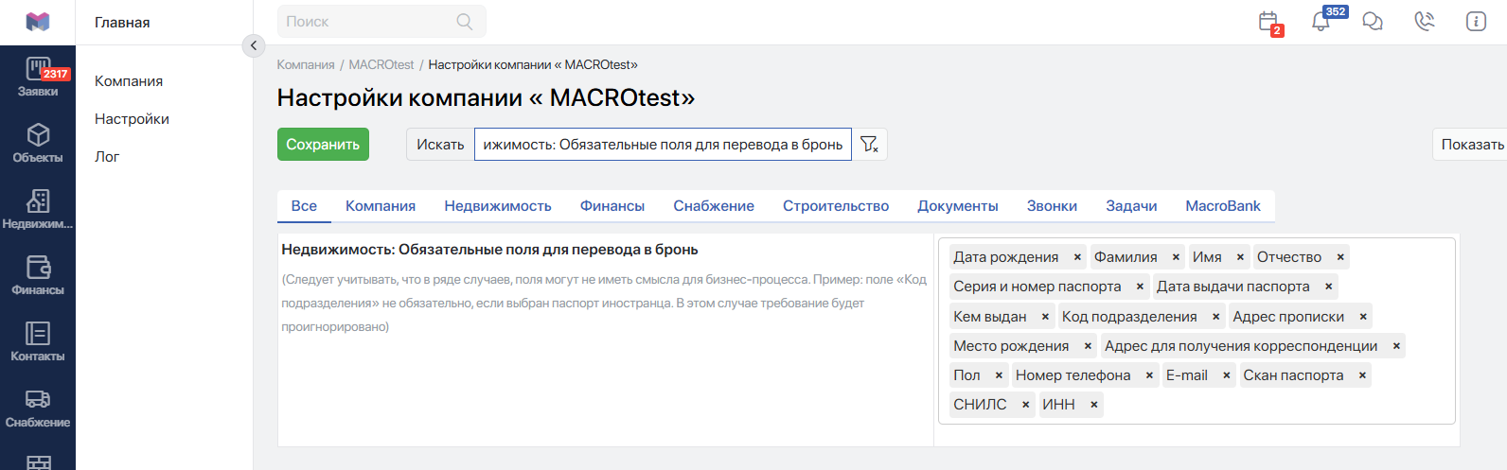
Task: Switch to the MacroBank tab
Action: pyautogui.click(x=1223, y=206)
